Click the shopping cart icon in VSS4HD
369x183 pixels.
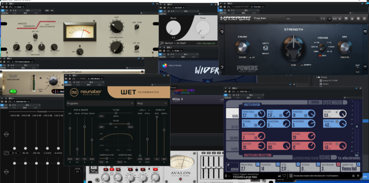point(358,176)
